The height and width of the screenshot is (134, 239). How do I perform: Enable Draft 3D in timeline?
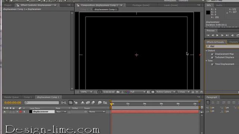pyautogui.click(x=76, y=103)
